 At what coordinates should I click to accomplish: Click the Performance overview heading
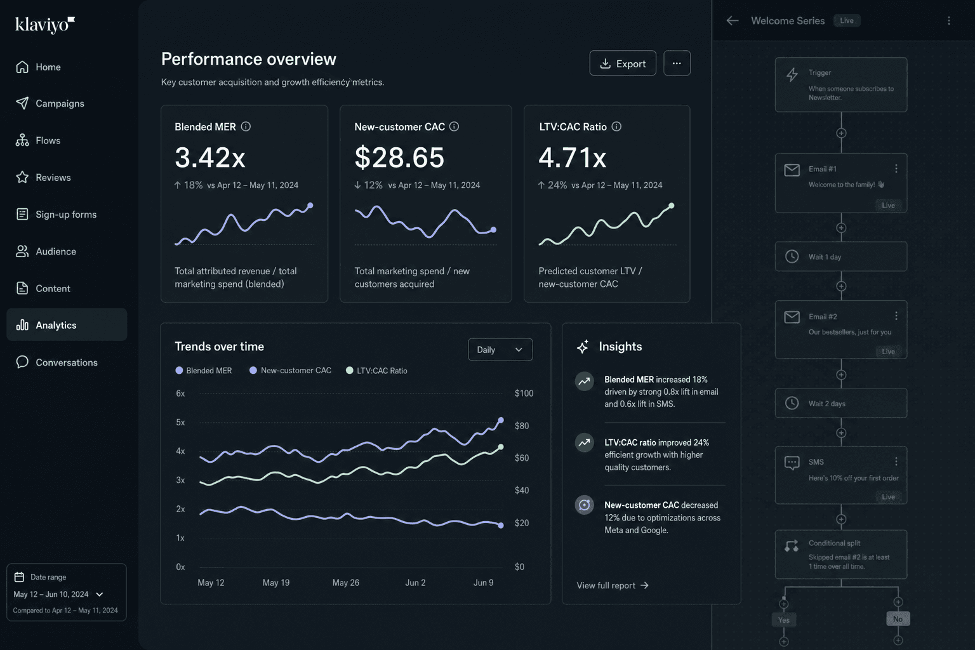[249, 59]
